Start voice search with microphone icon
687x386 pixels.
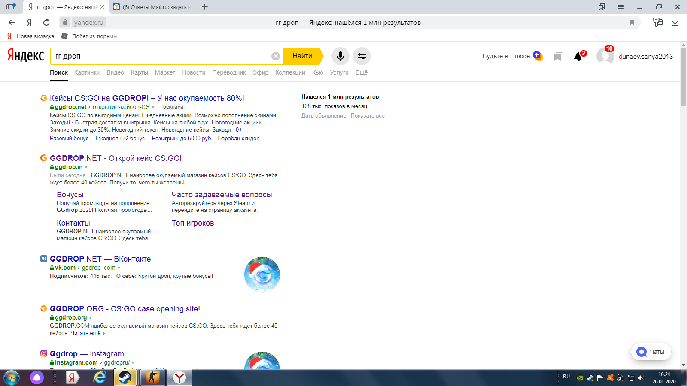point(340,56)
